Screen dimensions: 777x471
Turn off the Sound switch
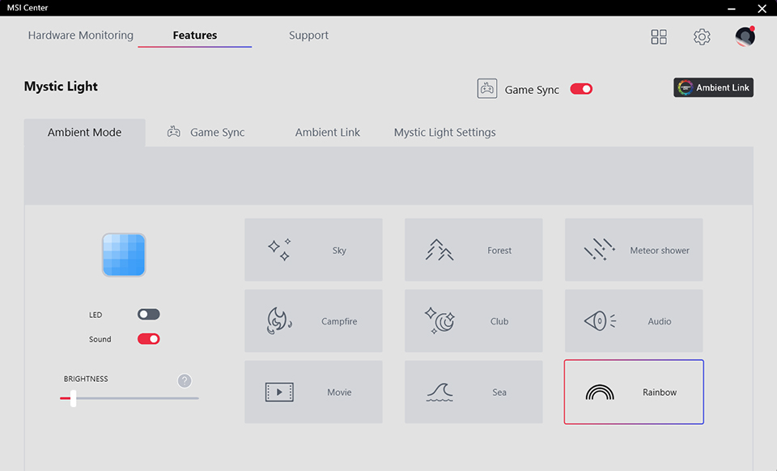tap(149, 339)
